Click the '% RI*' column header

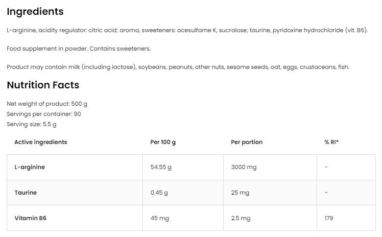[x=331, y=142]
